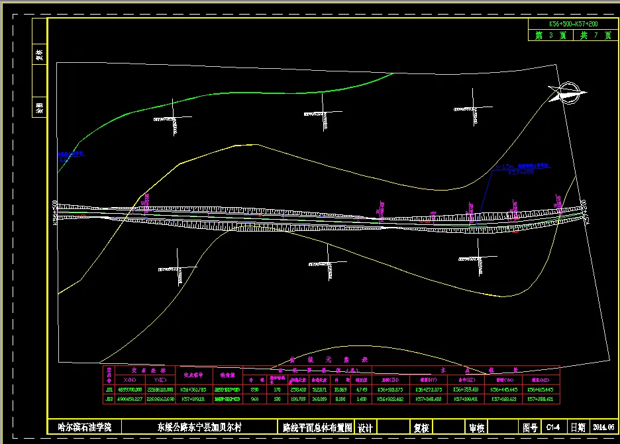
Task: Select the drawing number C1-4
Action: (x=553, y=427)
